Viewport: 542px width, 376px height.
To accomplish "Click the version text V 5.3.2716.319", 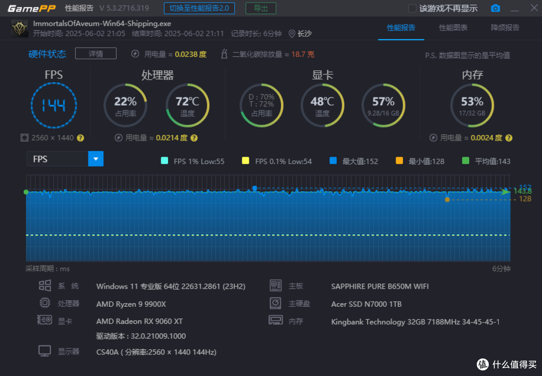I will point(124,8).
